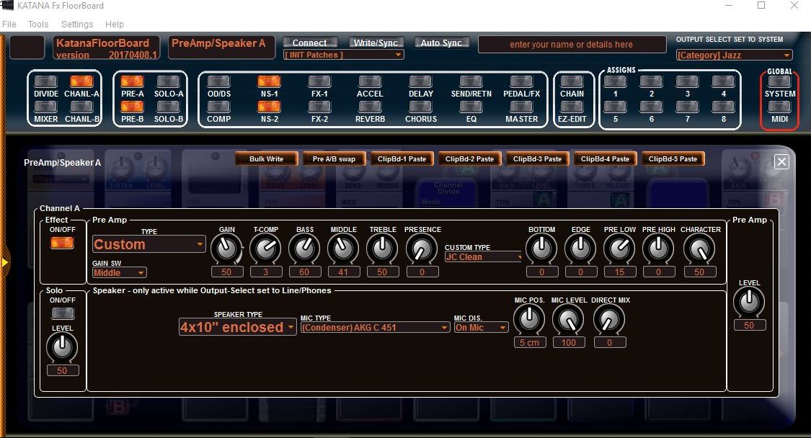
Task: Open the PEDAL/FX panel
Action: (x=521, y=81)
